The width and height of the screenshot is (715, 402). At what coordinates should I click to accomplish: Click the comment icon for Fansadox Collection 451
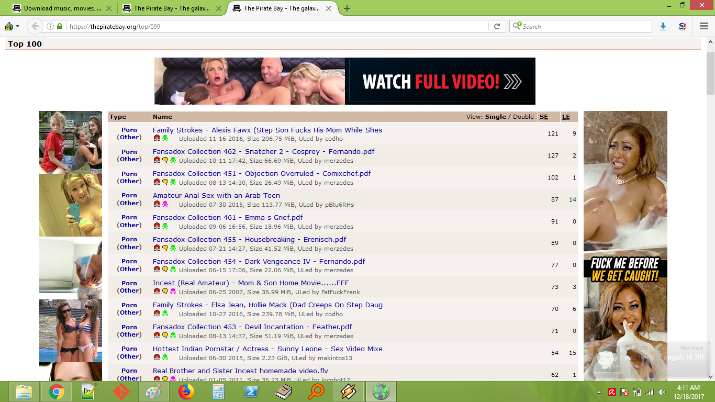(165, 182)
